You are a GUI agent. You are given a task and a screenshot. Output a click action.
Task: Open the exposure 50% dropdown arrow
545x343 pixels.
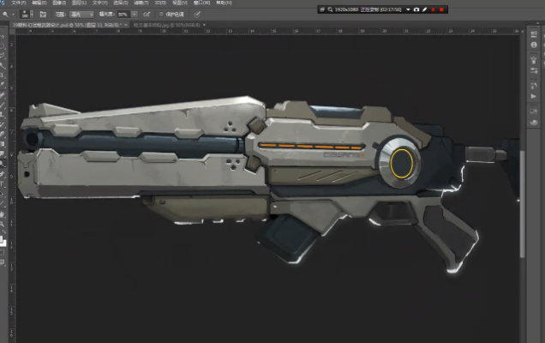134,15
